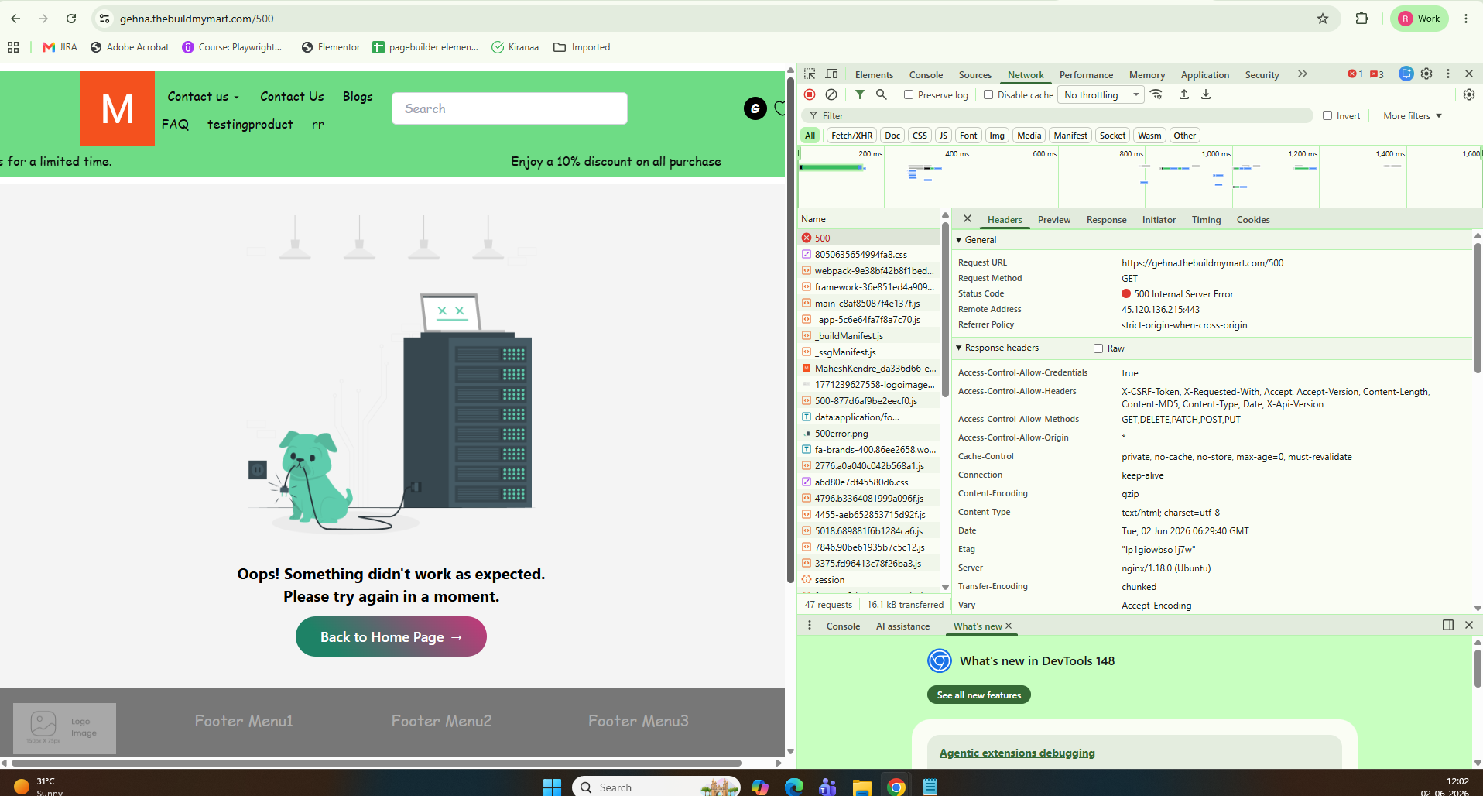
Task: Open Microsoft Teams from the taskbar
Action: pyautogui.click(x=828, y=787)
